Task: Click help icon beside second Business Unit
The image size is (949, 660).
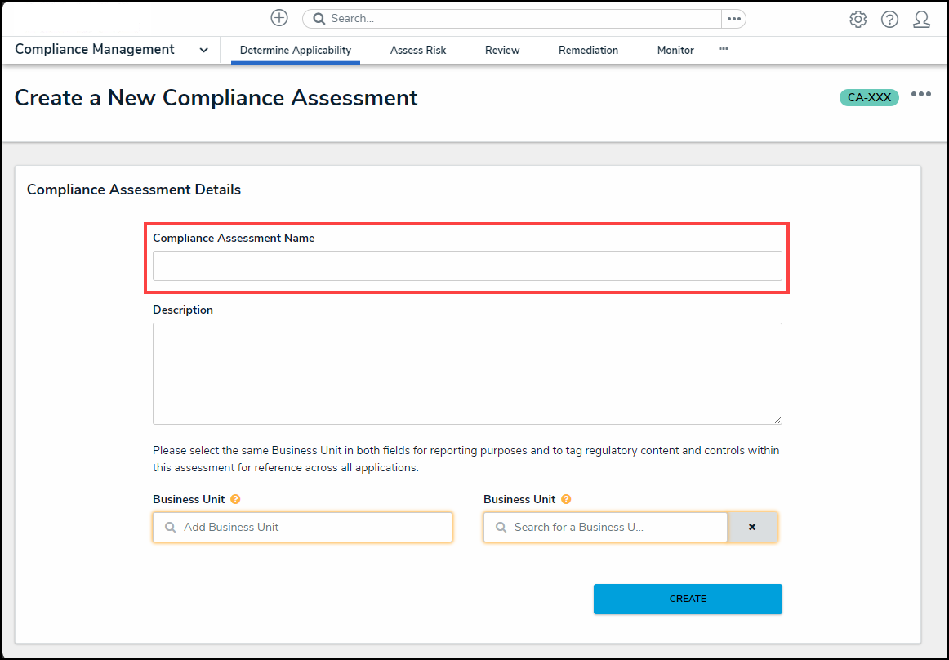Action: (566, 499)
